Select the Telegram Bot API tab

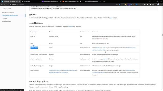click(11, 2)
